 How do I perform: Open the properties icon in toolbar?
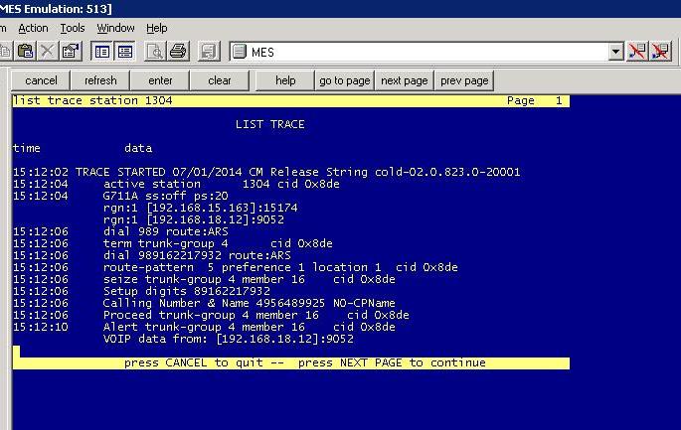coord(71,52)
